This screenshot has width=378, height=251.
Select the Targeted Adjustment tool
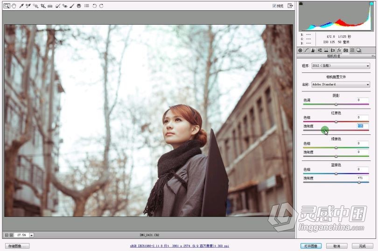coord(35,6)
